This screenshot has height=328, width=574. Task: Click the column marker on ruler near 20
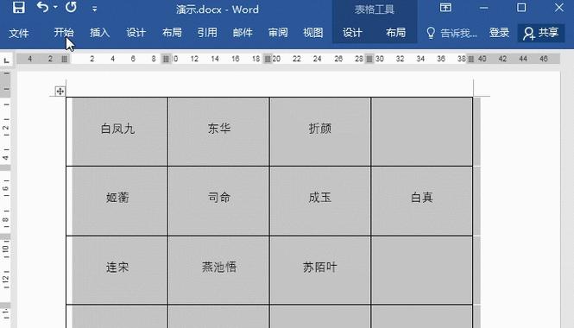point(268,59)
